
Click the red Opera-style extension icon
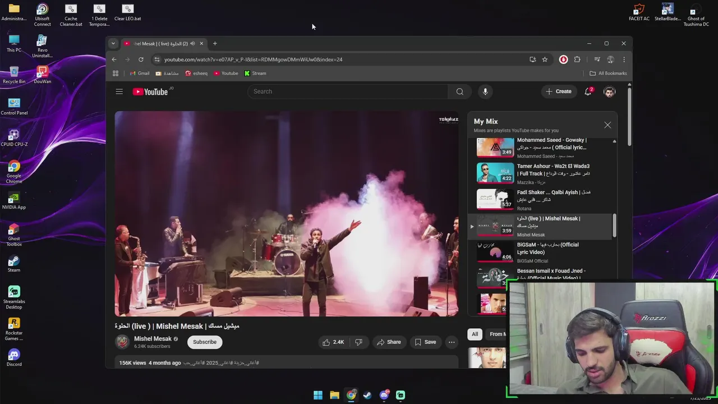563,59
